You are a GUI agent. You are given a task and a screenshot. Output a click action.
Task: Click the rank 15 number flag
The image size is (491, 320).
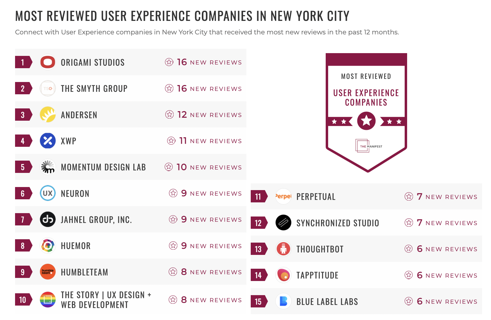pos(258,302)
